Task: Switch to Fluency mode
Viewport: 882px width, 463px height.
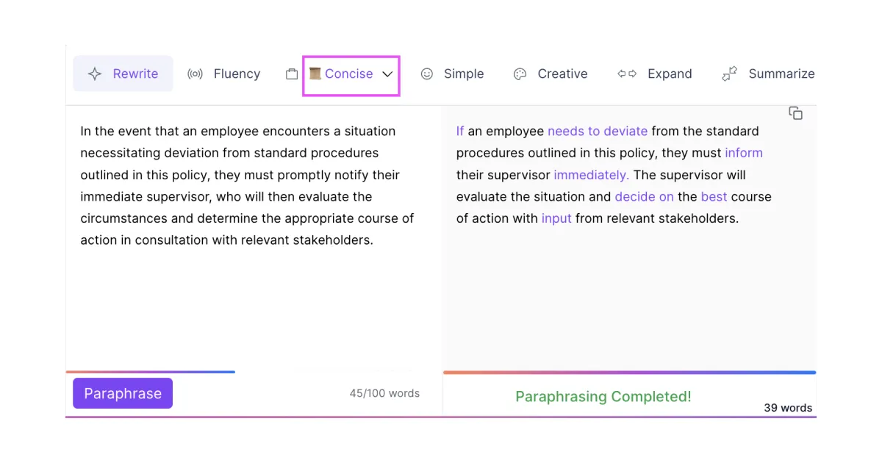Action: pos(224,73)
